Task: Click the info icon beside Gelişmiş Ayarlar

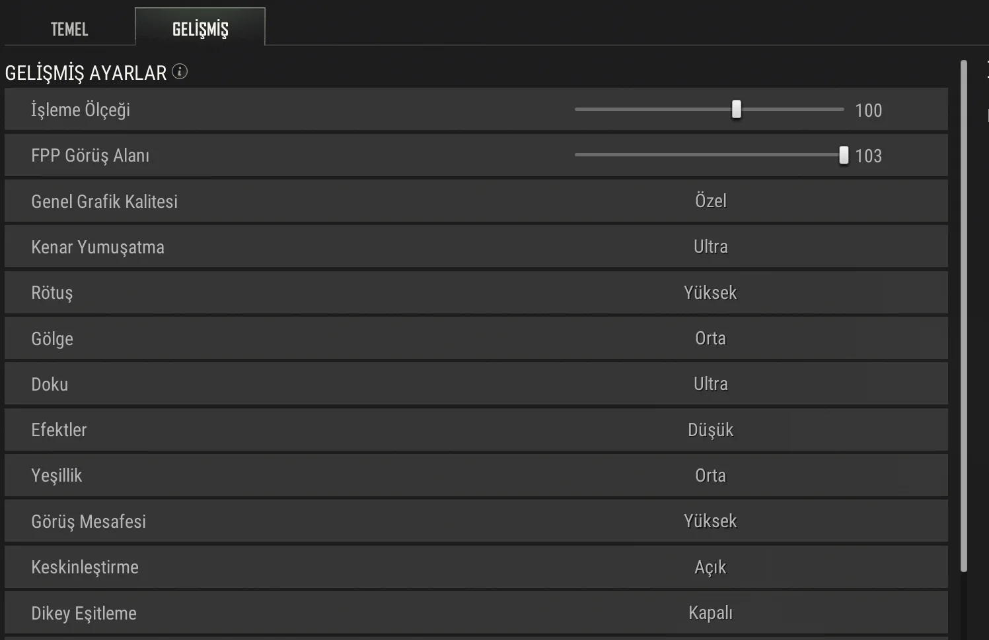Action: point(180,71)
